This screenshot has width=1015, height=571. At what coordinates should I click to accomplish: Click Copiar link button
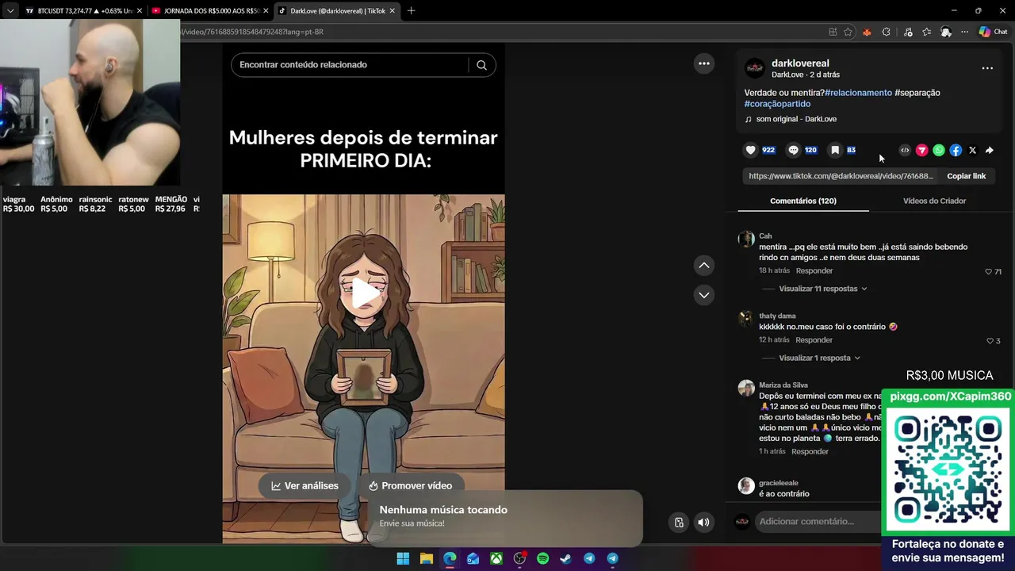coord(966,176)
